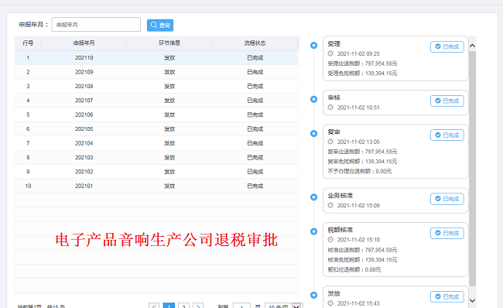Click the timeline dot beside 业务核准
503x308 pixels.
pos(313,197)
